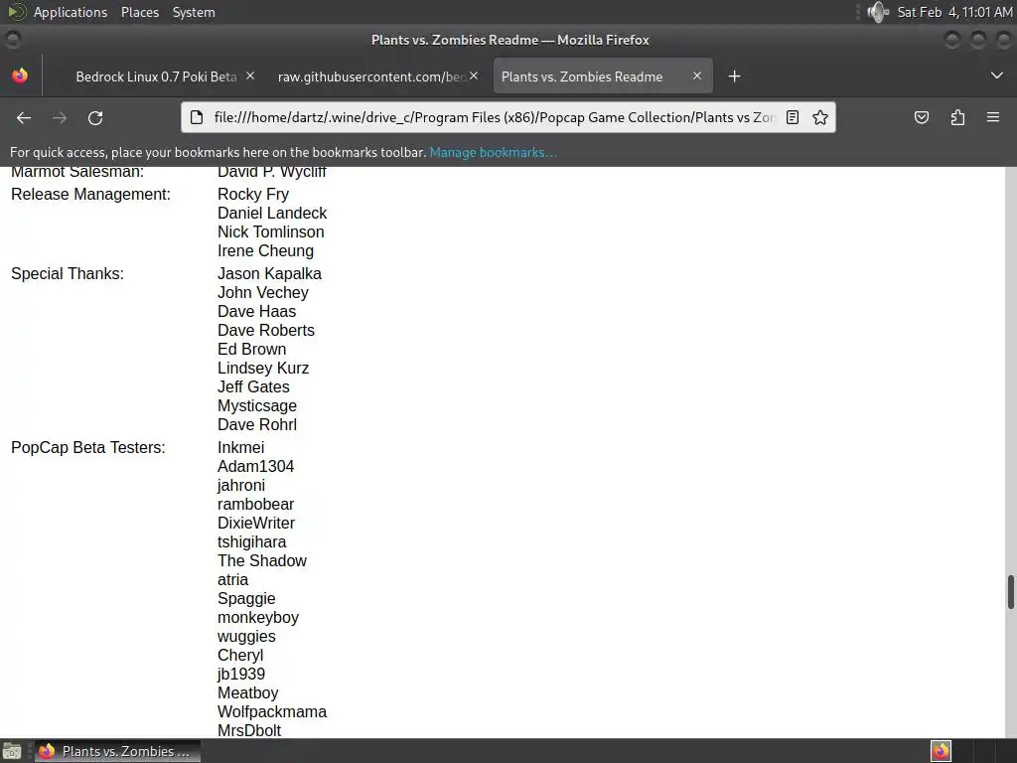Open a new tab with plus button
The image size is (1017, 763).
(734, 76)
